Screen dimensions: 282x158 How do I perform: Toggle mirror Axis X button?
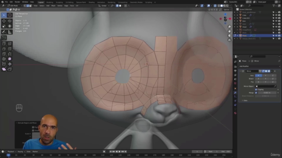[259, 75]
